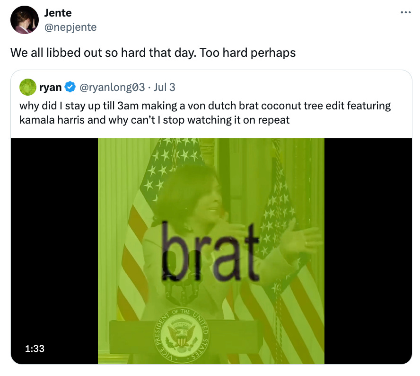
Task: Play the brat coconut tree video
Action: [211, 251]
